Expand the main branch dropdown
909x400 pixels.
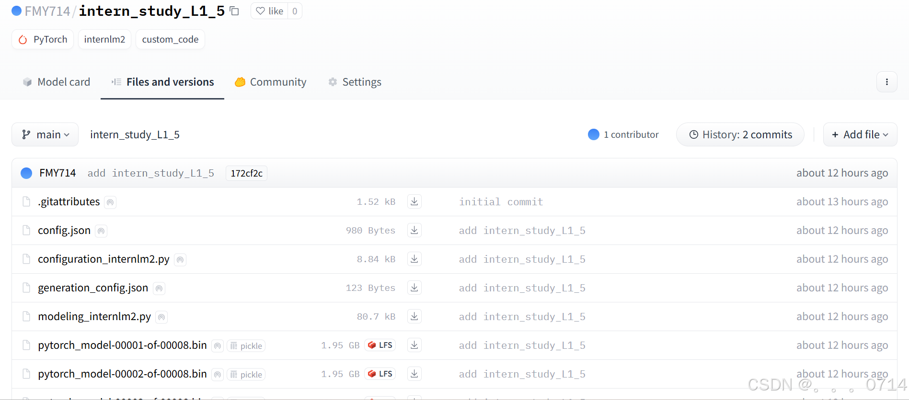(x=45, y=134)
